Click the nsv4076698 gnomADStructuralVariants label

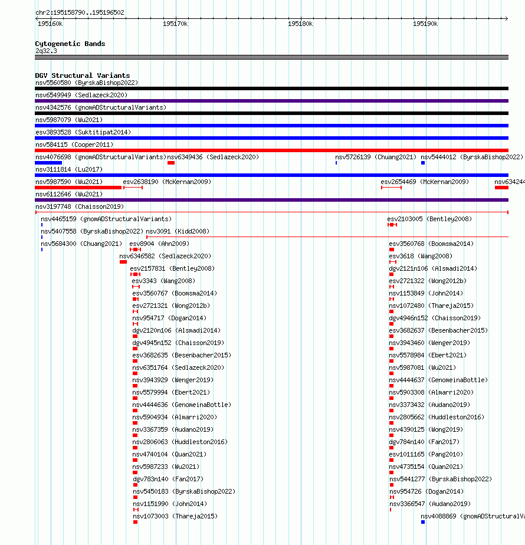point(101,157)
